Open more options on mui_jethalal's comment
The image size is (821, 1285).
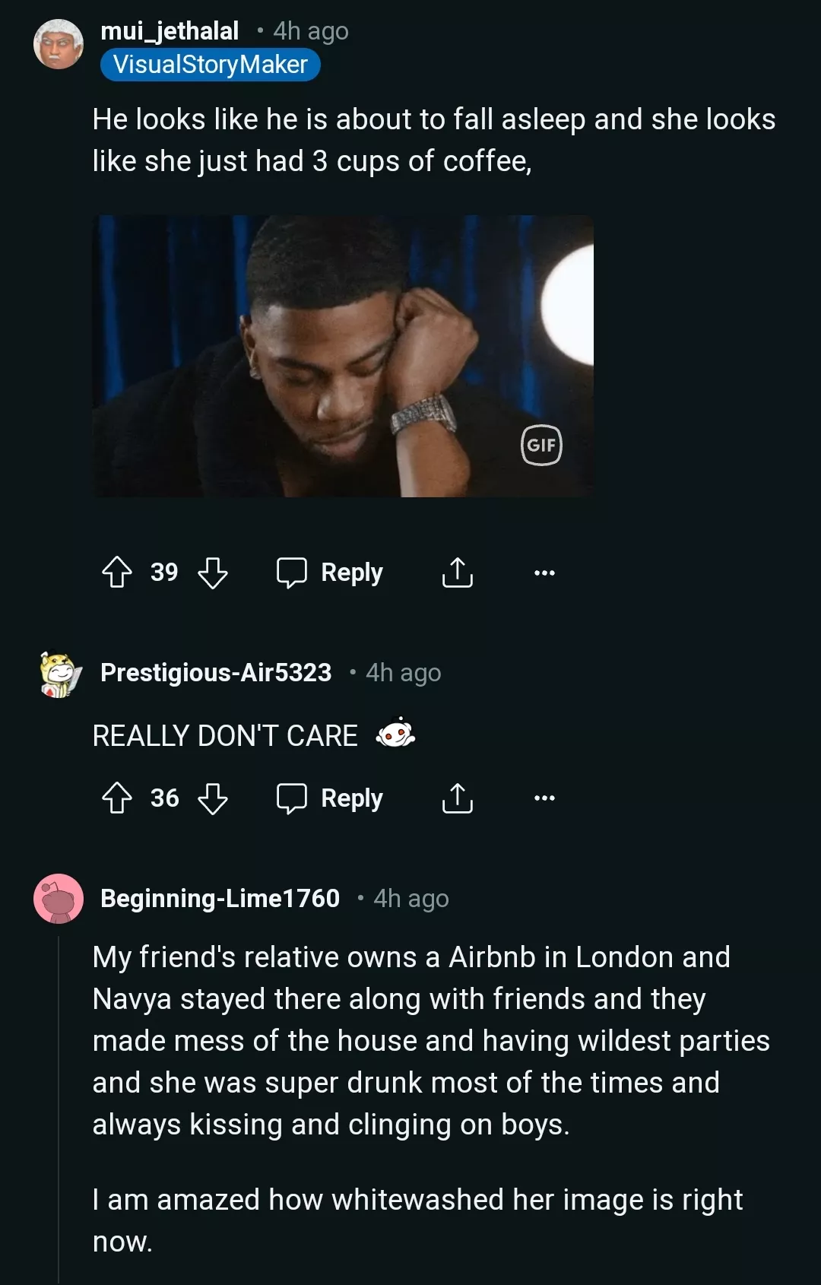pos(544,573)
